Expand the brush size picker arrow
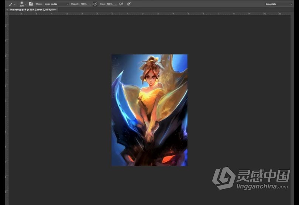Image resolution: width=299 pixels, height=205 pixels. [26, 4]
